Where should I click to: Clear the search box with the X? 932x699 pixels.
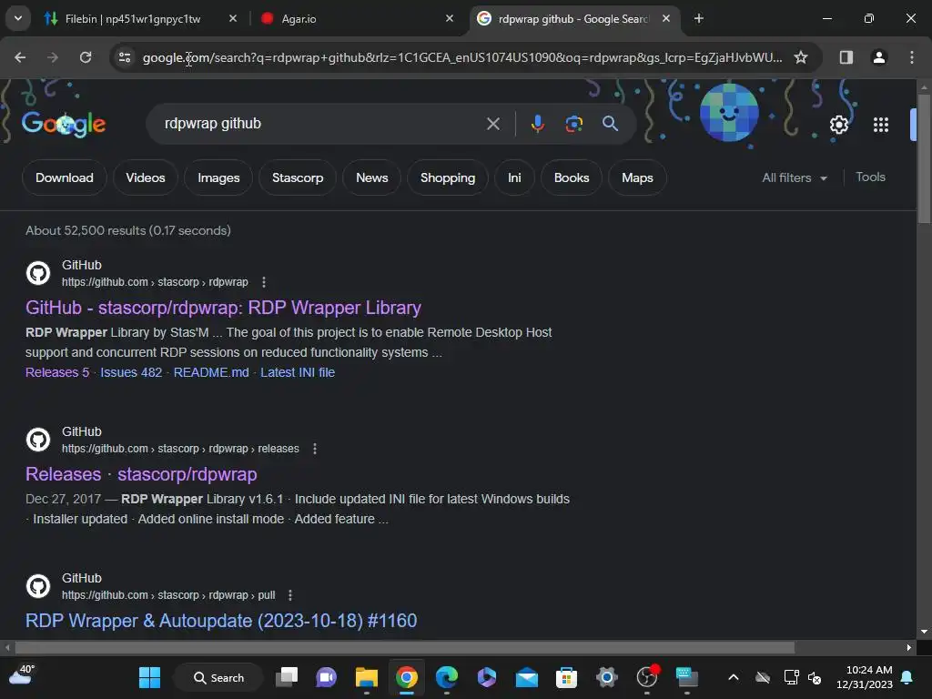(x=492, y=124)
